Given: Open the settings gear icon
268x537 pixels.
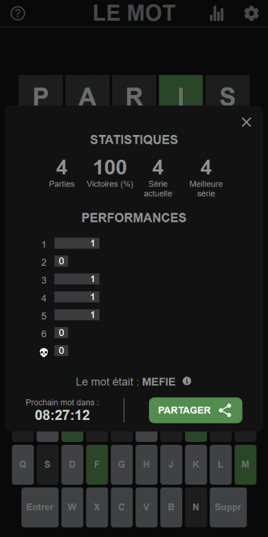Looking at the screenshot, I should pyautogui.click(x=252, y=14).
